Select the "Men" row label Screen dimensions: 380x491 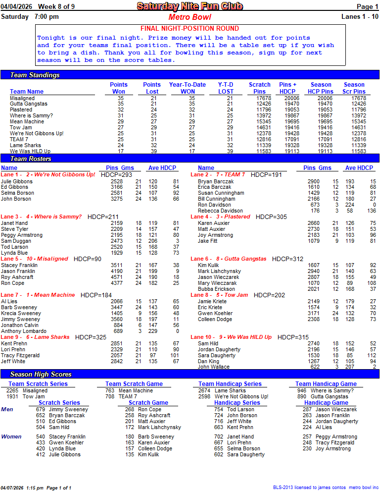tap(7, 409)
